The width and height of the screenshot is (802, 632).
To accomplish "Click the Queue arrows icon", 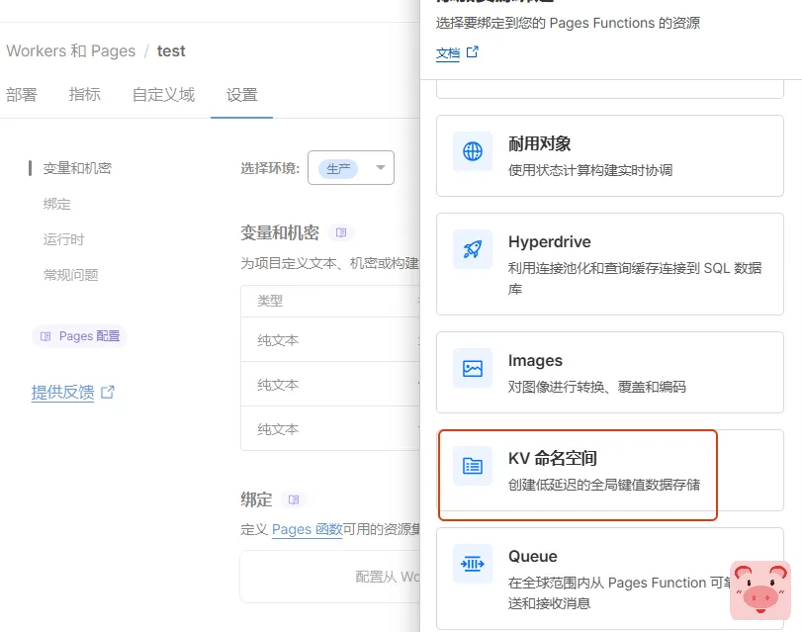I will point(473,564).
